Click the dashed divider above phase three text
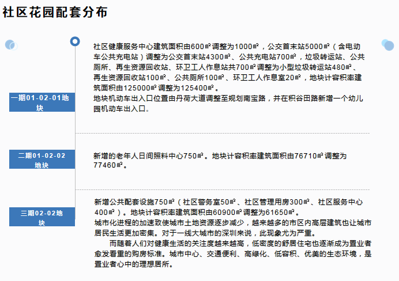The image size is (399, 281). click(231, 189)
